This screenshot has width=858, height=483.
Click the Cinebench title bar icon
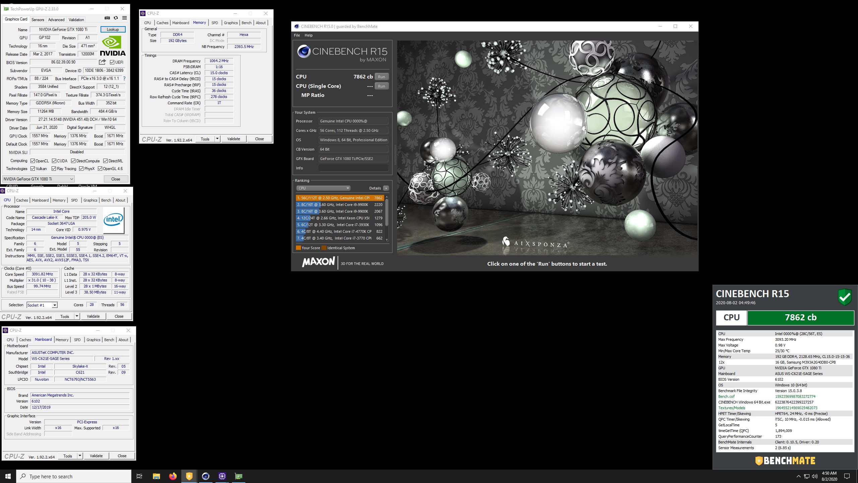[x=296, y=26]
